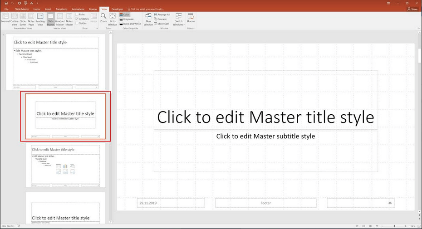The height and width of the screenshot is (229, 422).
Task: Open the Home tab
Action: [37, 9]
